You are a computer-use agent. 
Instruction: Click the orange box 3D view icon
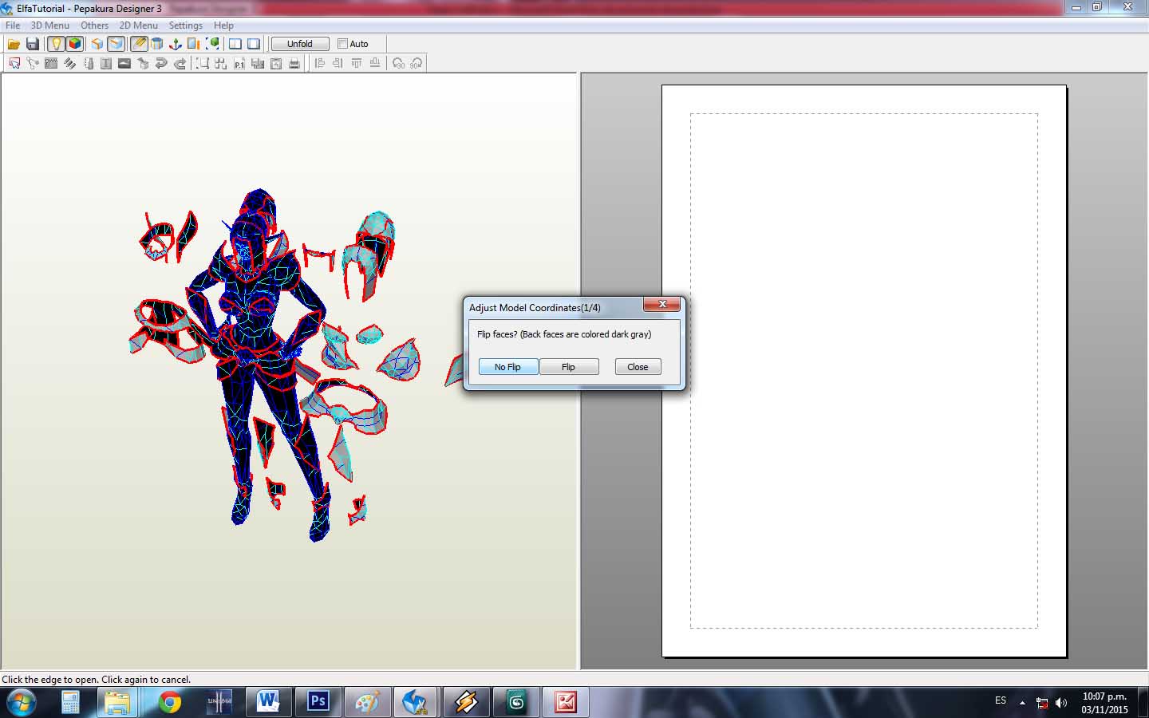click(x=97, y=44)
